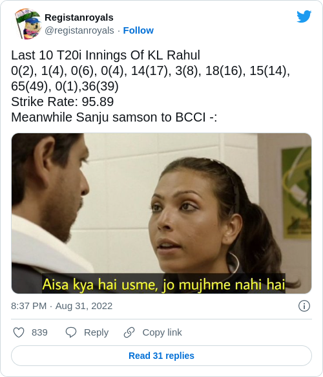Click the Copy link text
Image resolution: width=323 pixels, height=377 pixels.
162,332
